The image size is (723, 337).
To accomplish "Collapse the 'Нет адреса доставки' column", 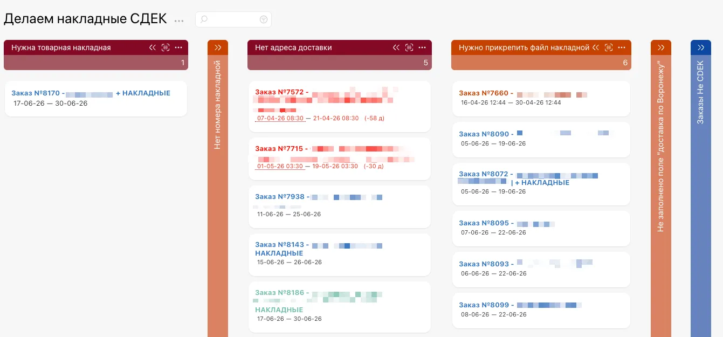I will click(396, 47).
